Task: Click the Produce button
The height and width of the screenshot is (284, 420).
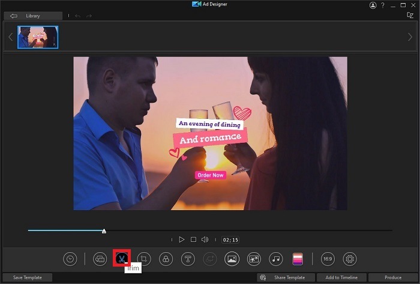Action: pyautogui.click(x=393, y=277)
